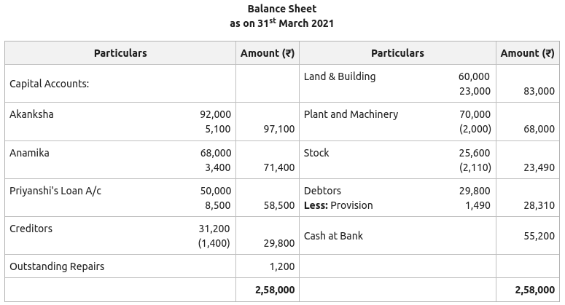This screenshot has height=305, width=565.
Task: Click the Balance Sheet title
Action: [282, 9]
